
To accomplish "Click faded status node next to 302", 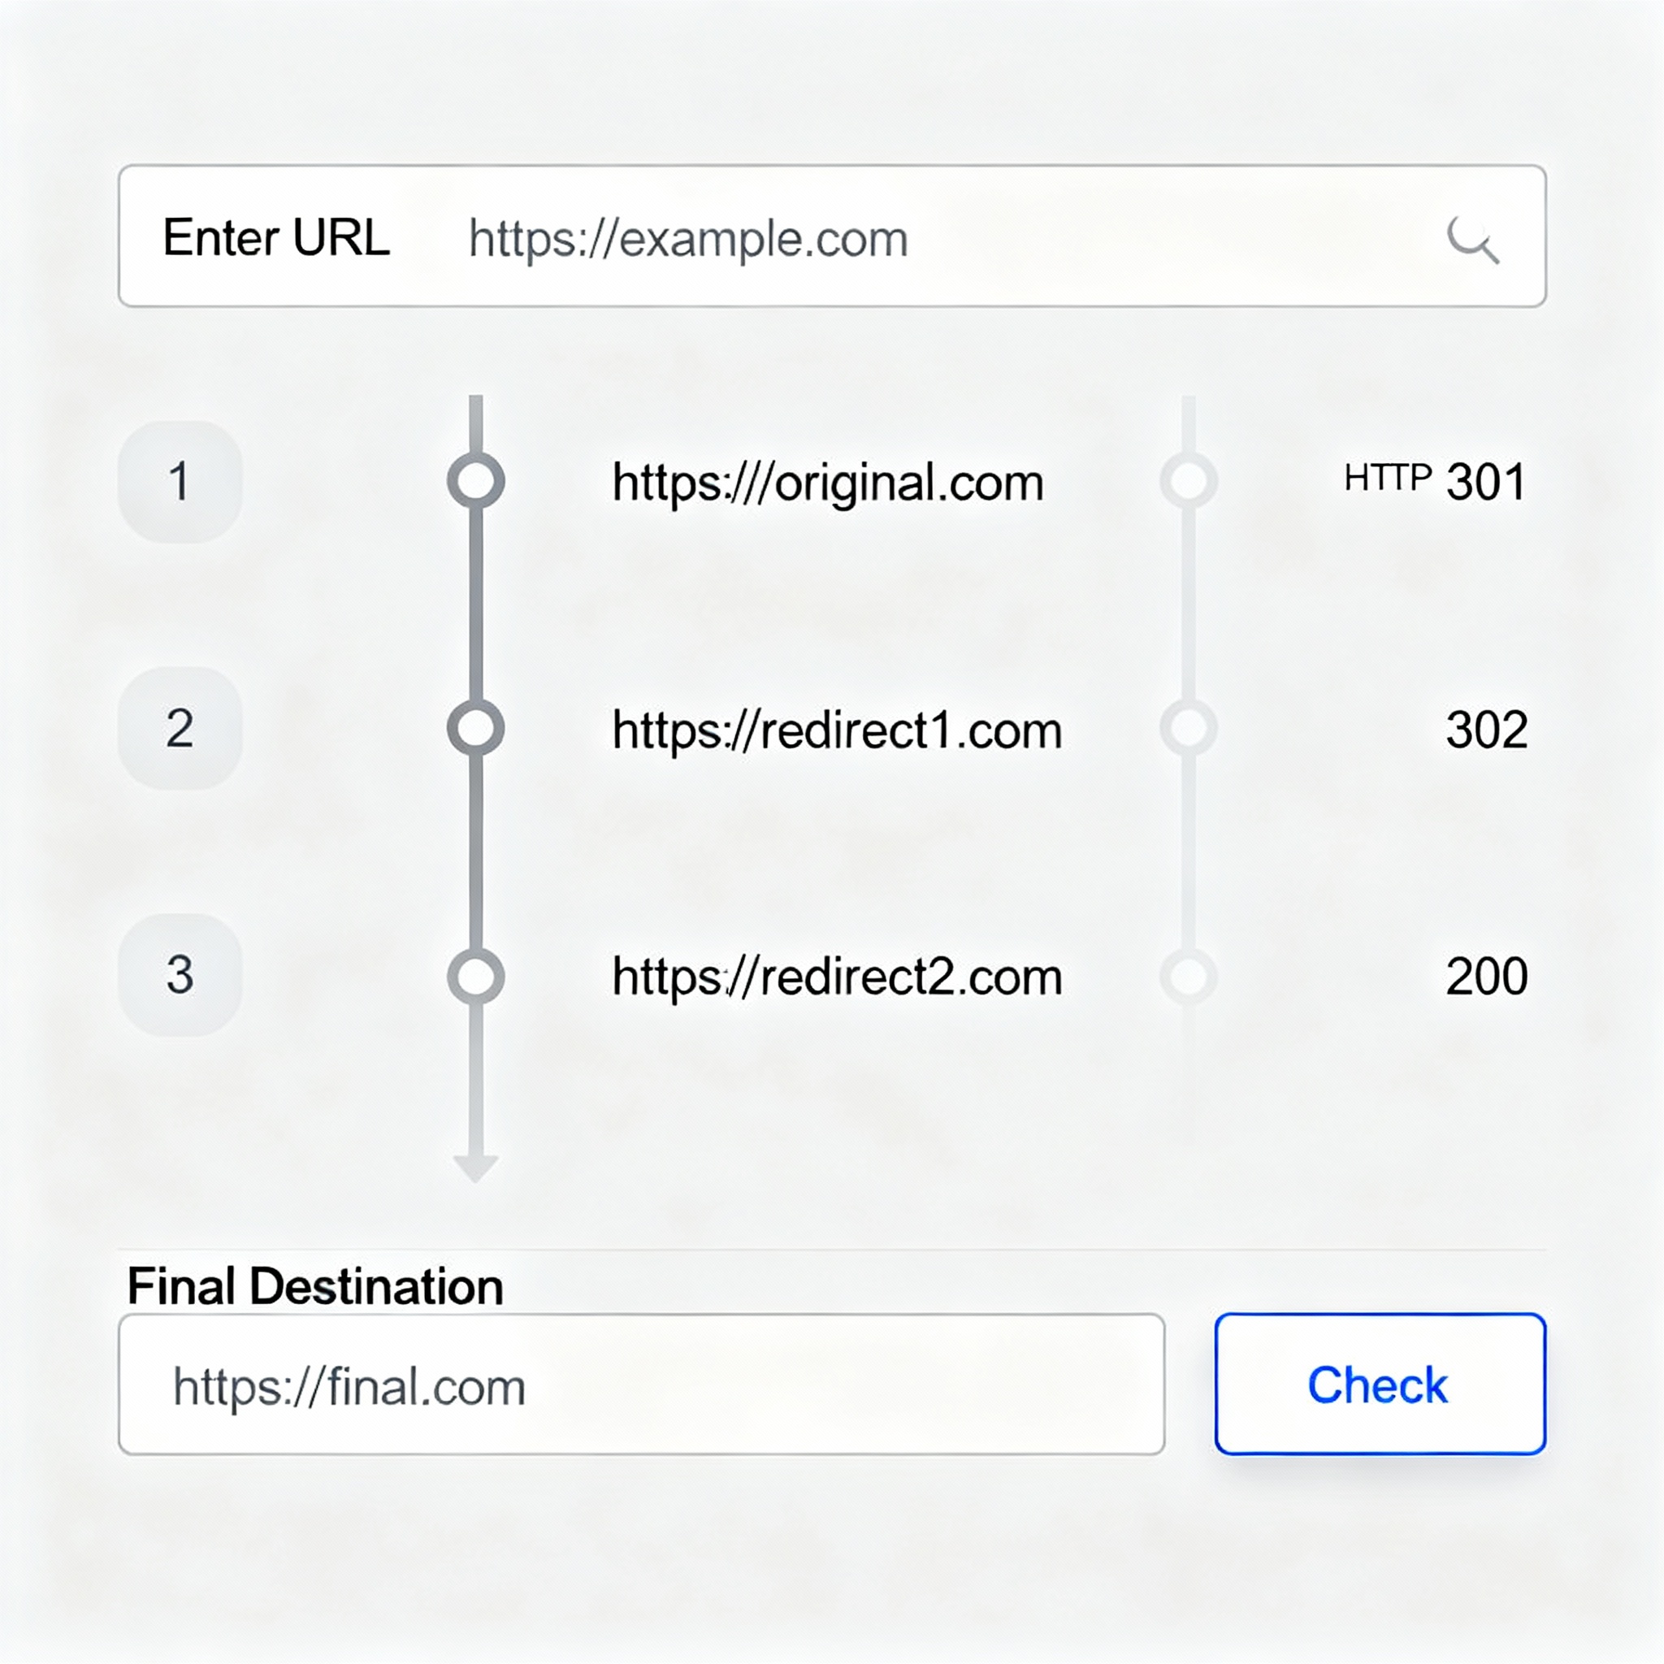I will point(1189,728).
